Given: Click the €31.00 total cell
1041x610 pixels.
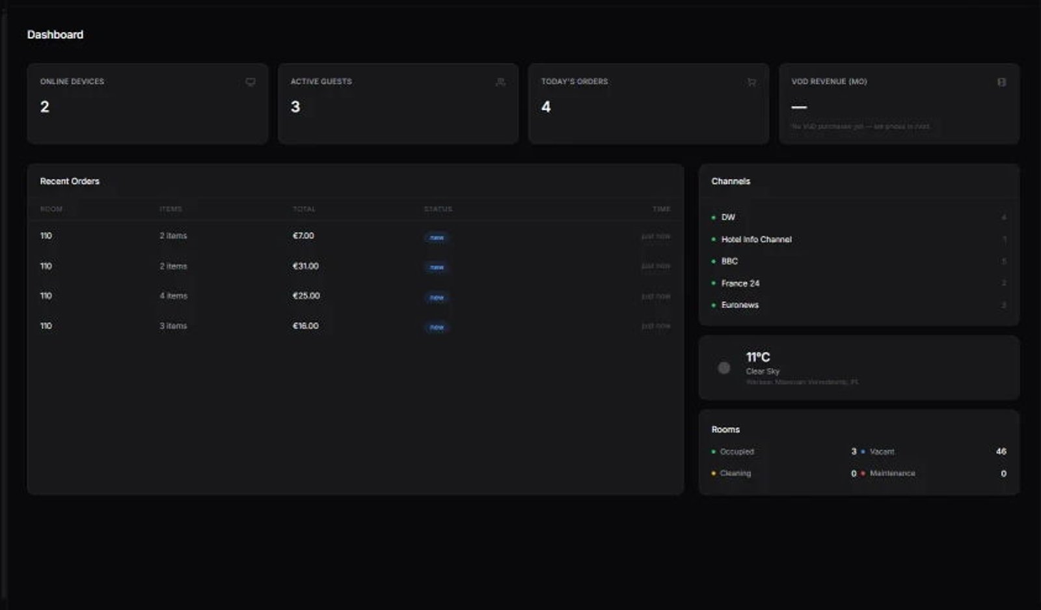Looking at the screenshot, I should (x=306, y=266).
